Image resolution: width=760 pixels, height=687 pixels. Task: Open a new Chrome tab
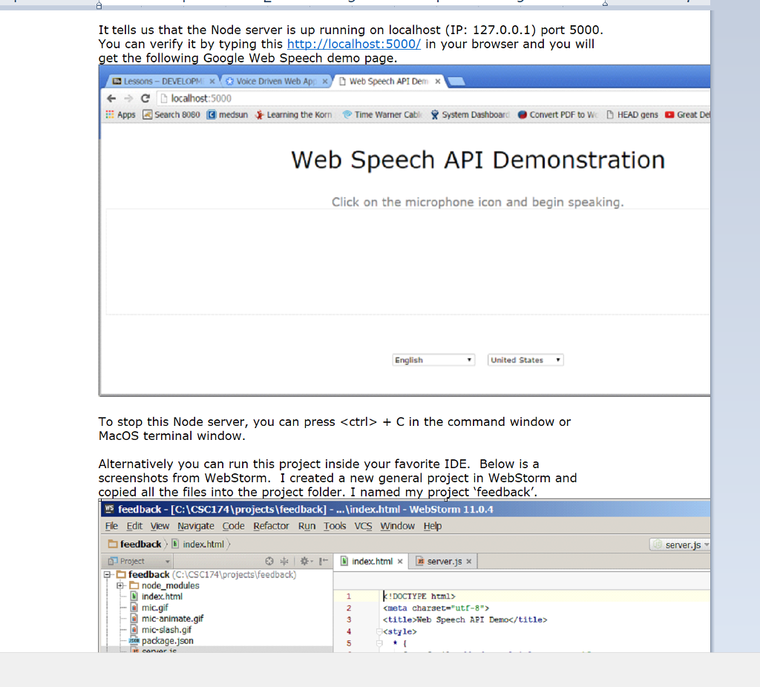(456, 82)
